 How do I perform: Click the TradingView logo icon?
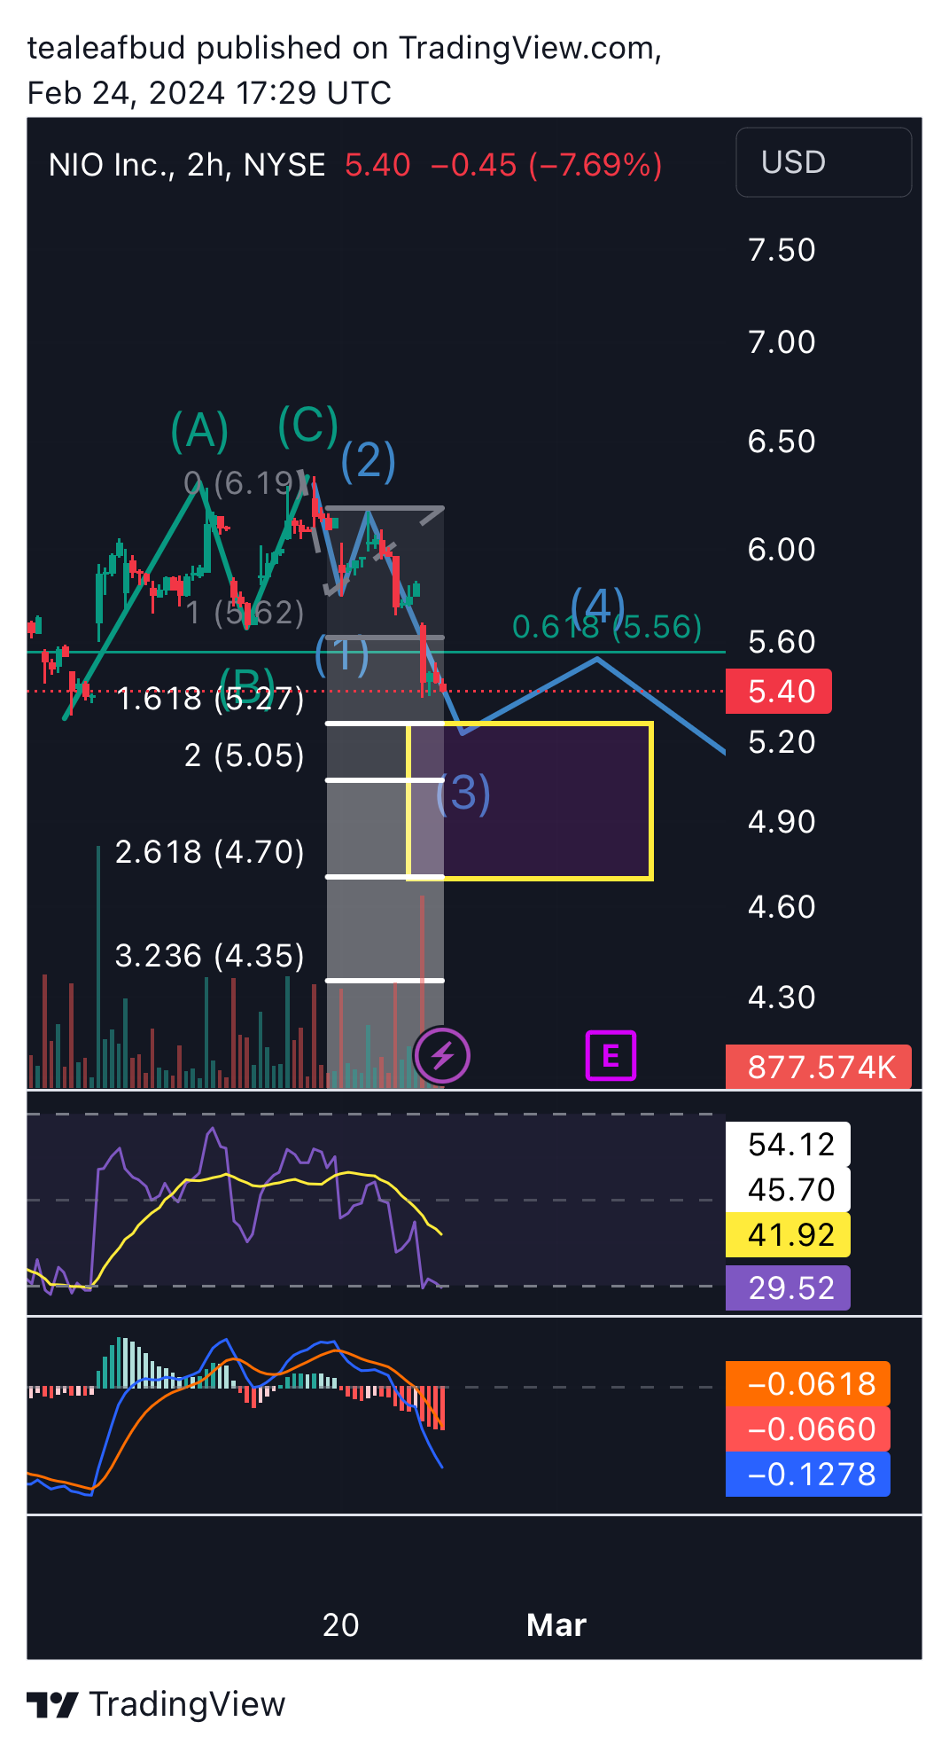52,1704
